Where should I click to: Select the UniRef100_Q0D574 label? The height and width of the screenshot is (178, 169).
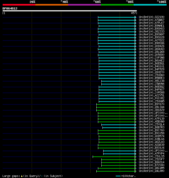point(152,136)
